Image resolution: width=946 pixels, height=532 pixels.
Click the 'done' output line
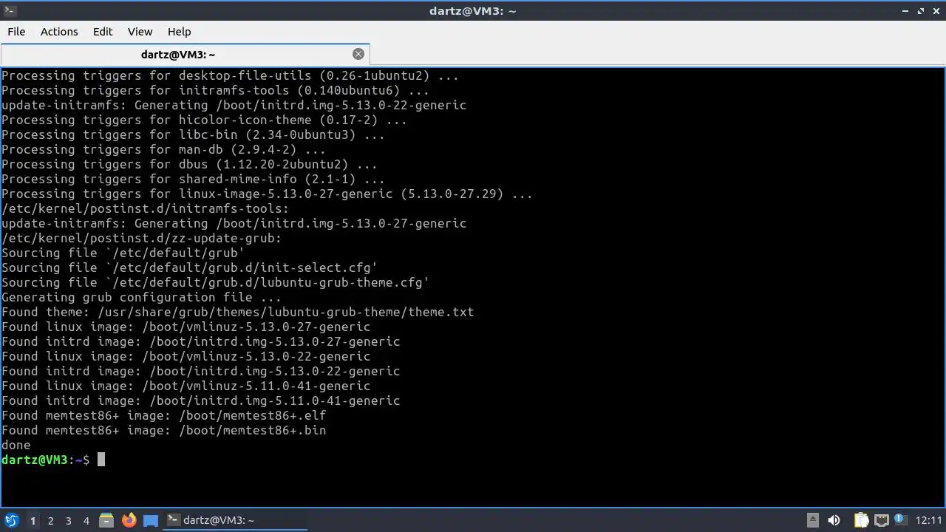coord(16,445)
